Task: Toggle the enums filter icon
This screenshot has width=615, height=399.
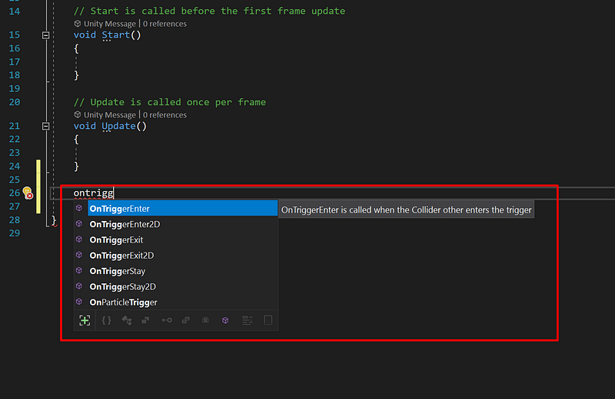Action: (x=186, y=320)
